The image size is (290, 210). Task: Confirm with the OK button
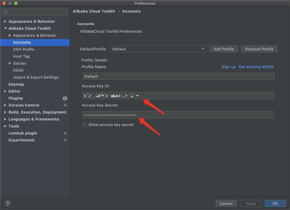[275, 204]
